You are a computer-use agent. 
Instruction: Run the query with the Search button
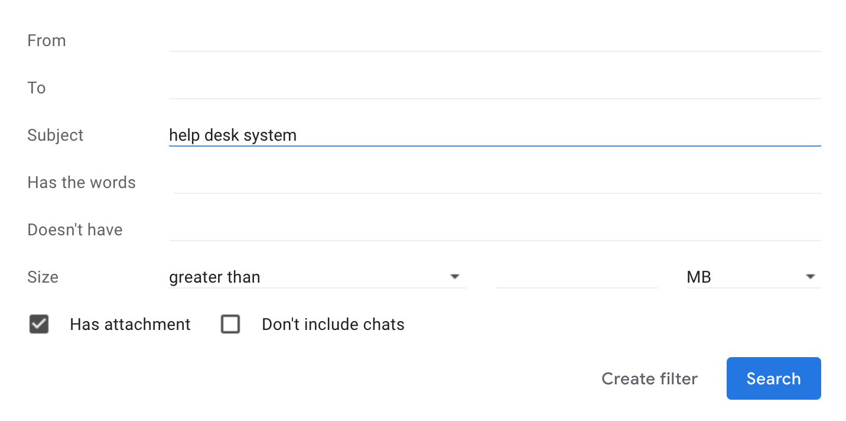[x=774, y=378]
